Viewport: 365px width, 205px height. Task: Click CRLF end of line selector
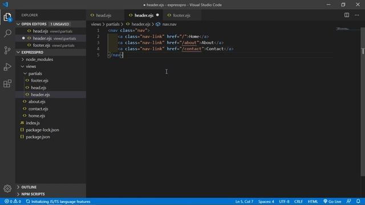298,202
